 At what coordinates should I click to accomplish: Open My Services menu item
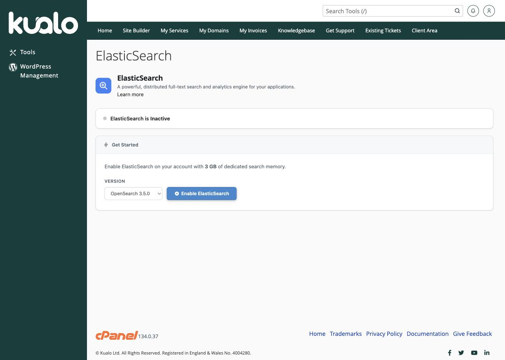coord(174,30)
